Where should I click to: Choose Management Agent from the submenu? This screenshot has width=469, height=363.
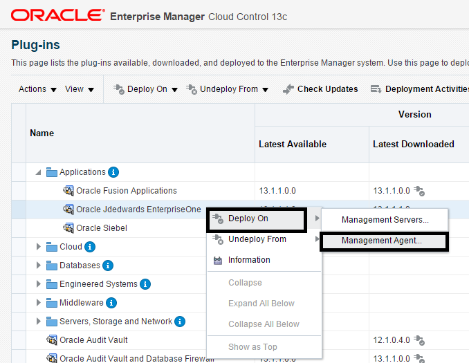coord(381,241)
